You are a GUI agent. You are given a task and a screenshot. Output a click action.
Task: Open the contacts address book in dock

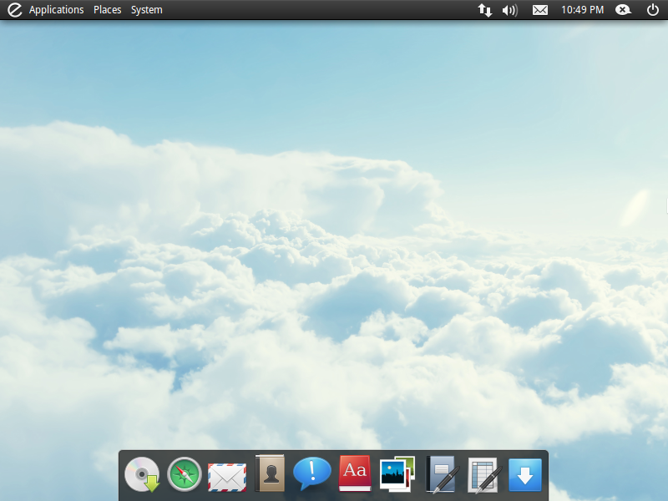pyautogui.click(x=270, y=474)
